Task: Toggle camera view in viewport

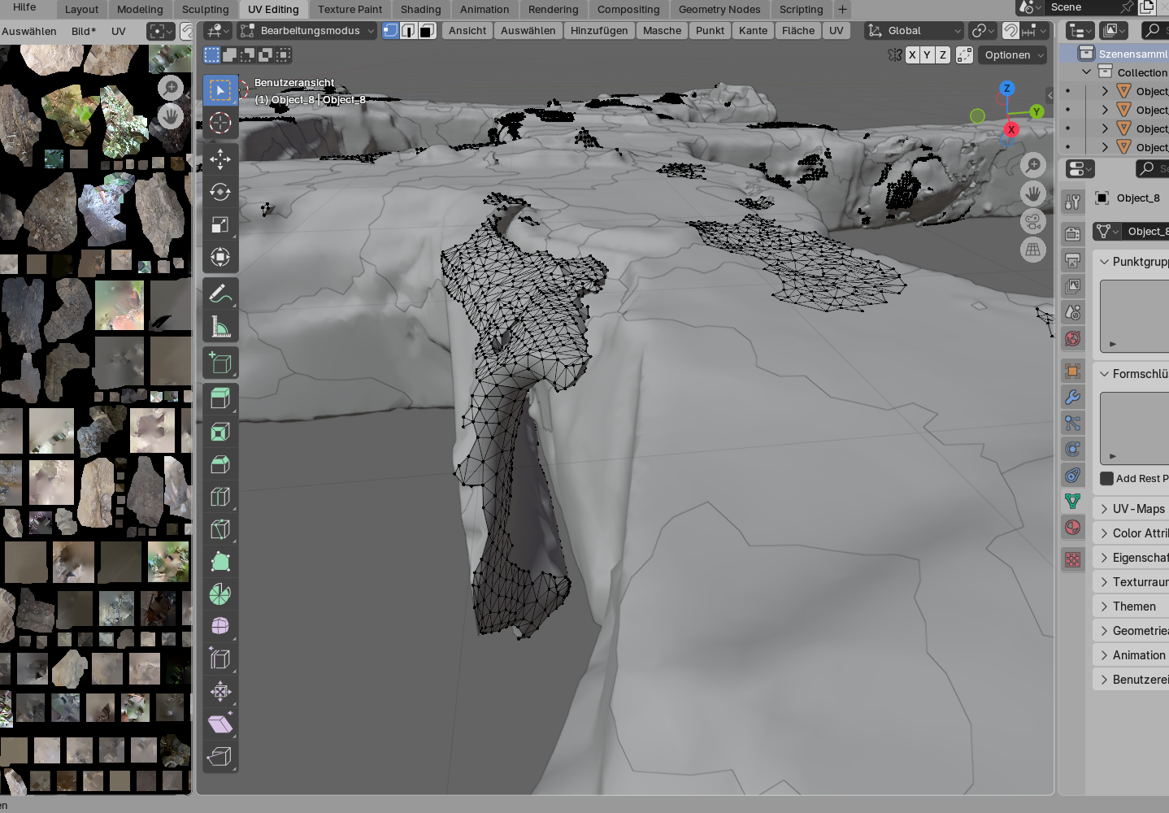Action: [x=1033, y=222]
